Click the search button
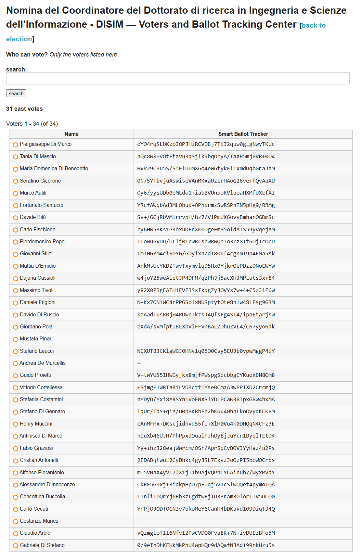 tap(16, 93)
